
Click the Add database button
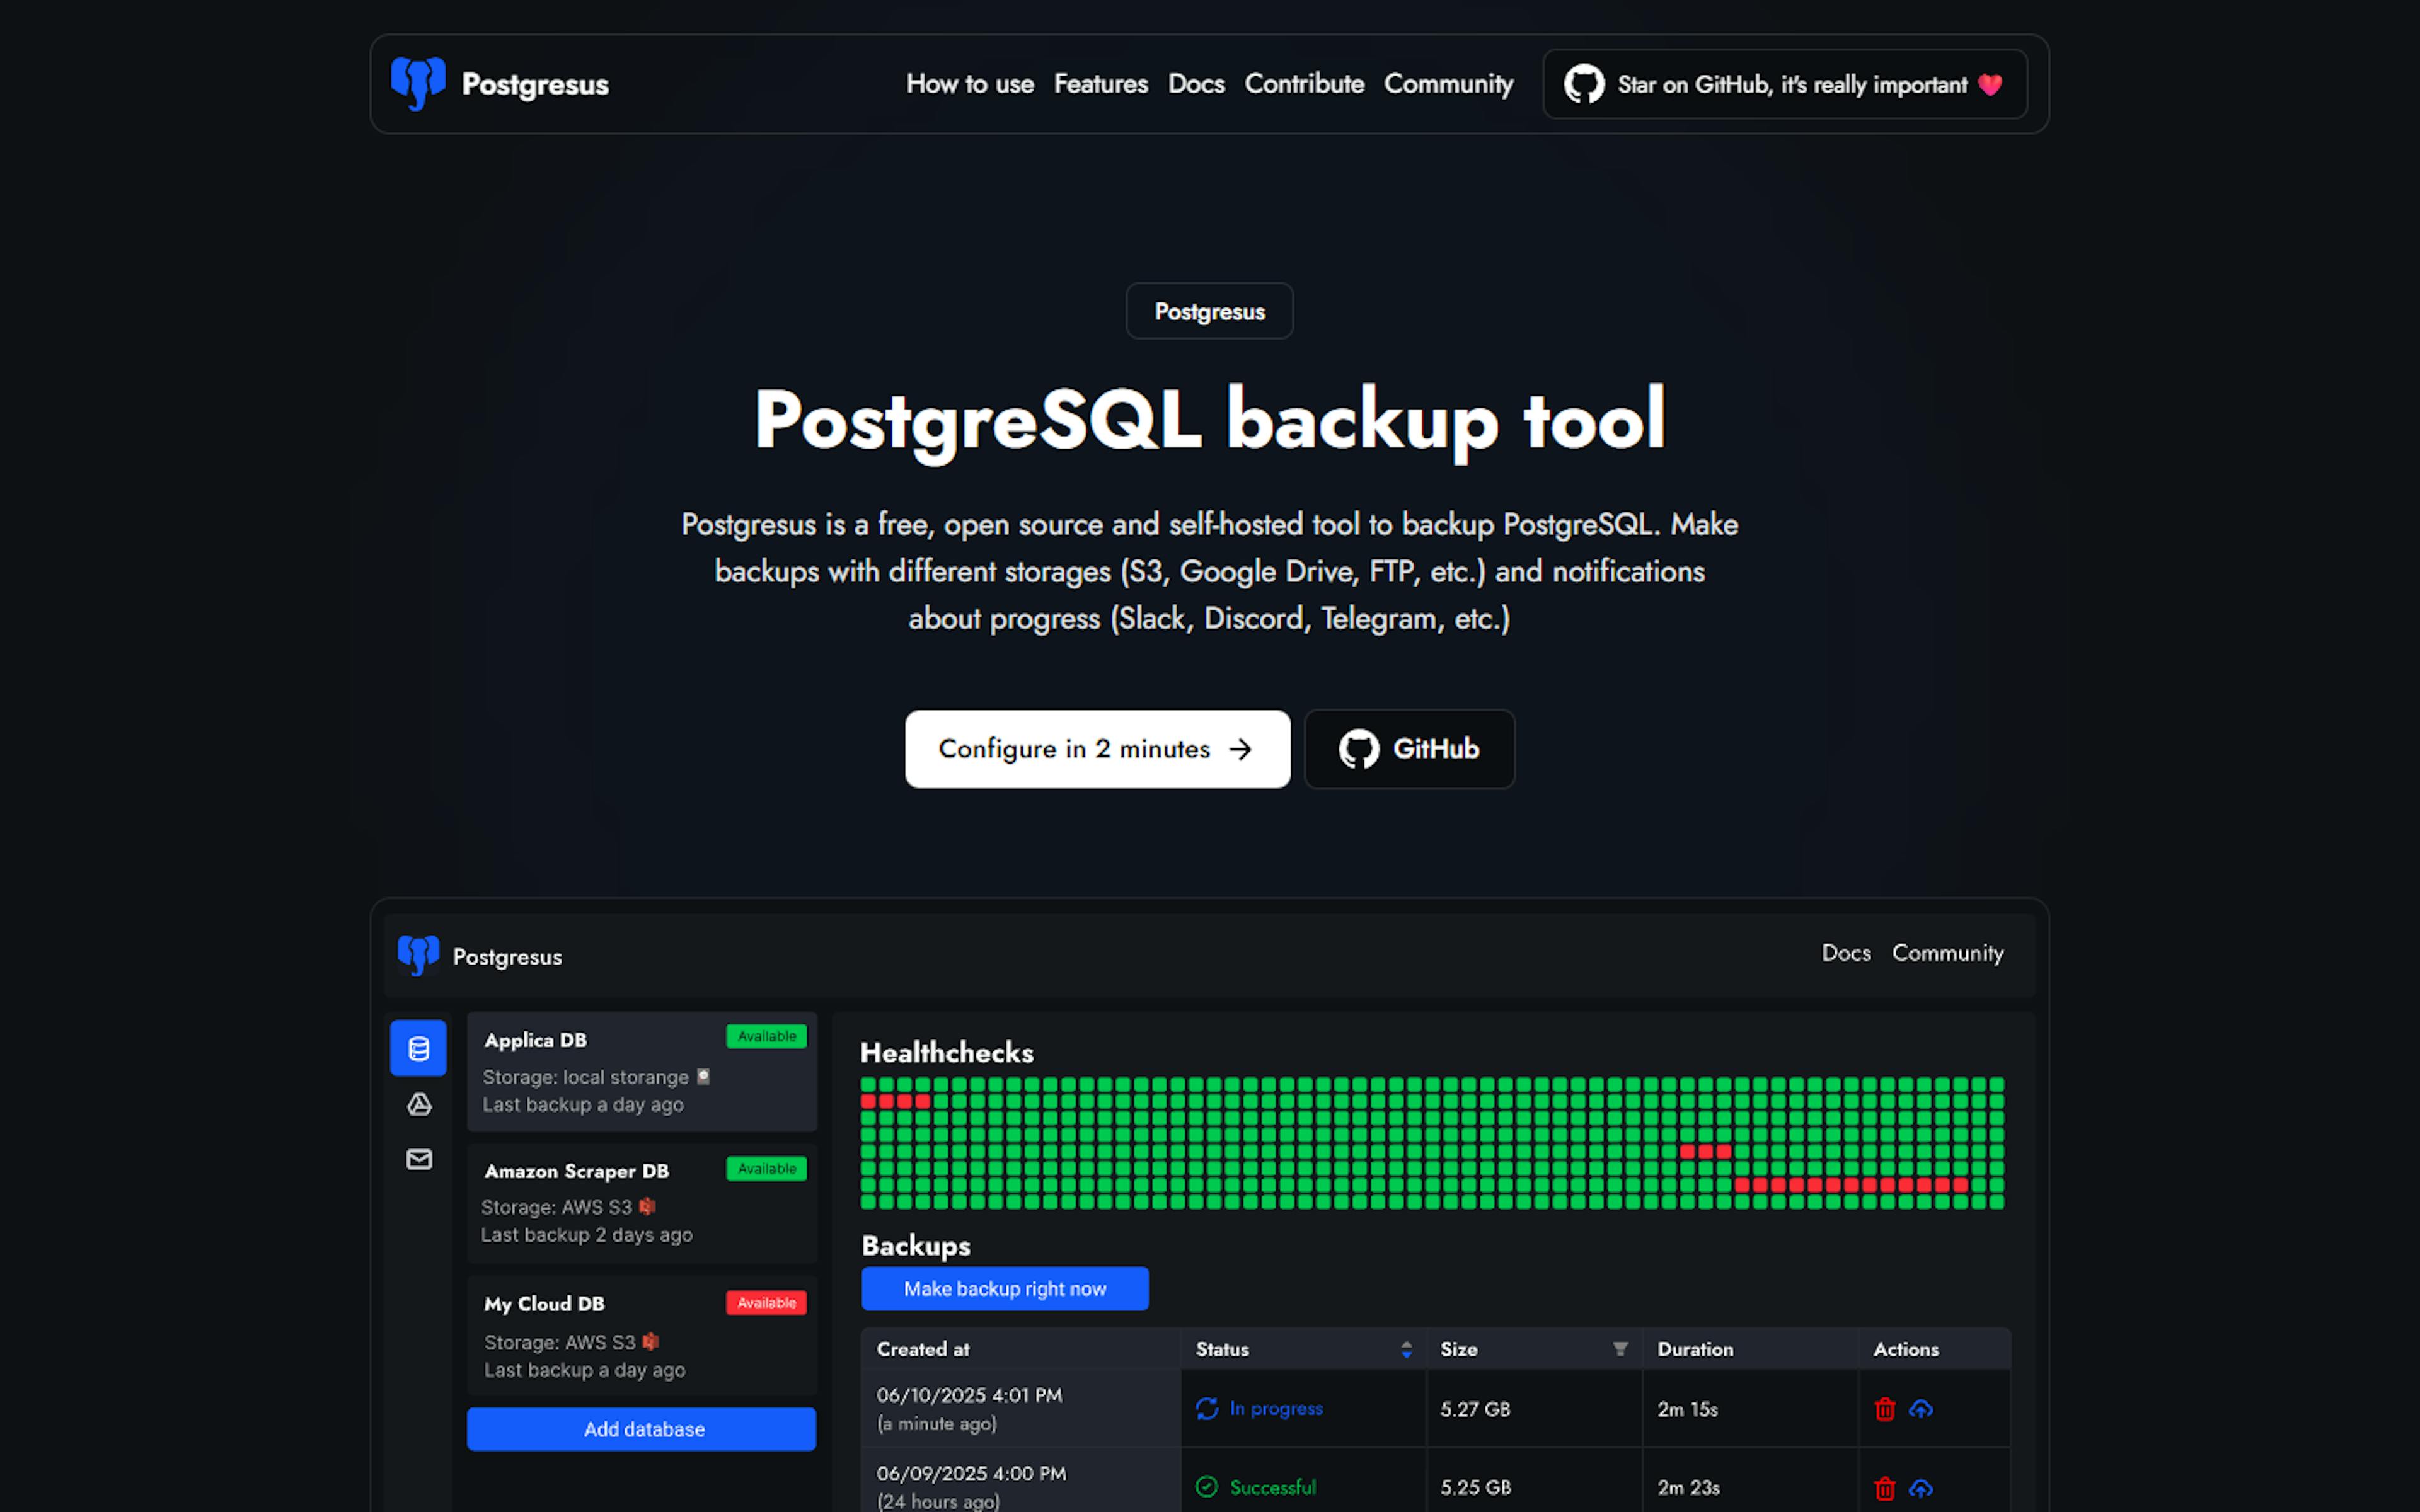click(641, 1428)
